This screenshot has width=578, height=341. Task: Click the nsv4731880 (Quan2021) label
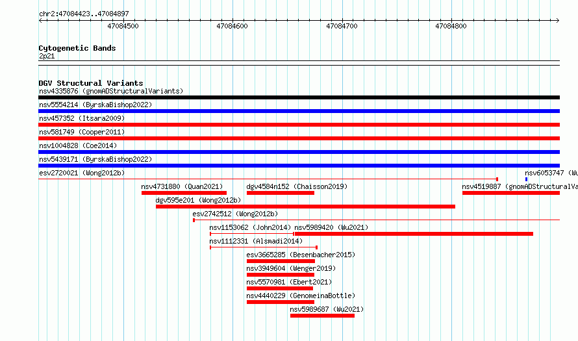coord(182,186)
